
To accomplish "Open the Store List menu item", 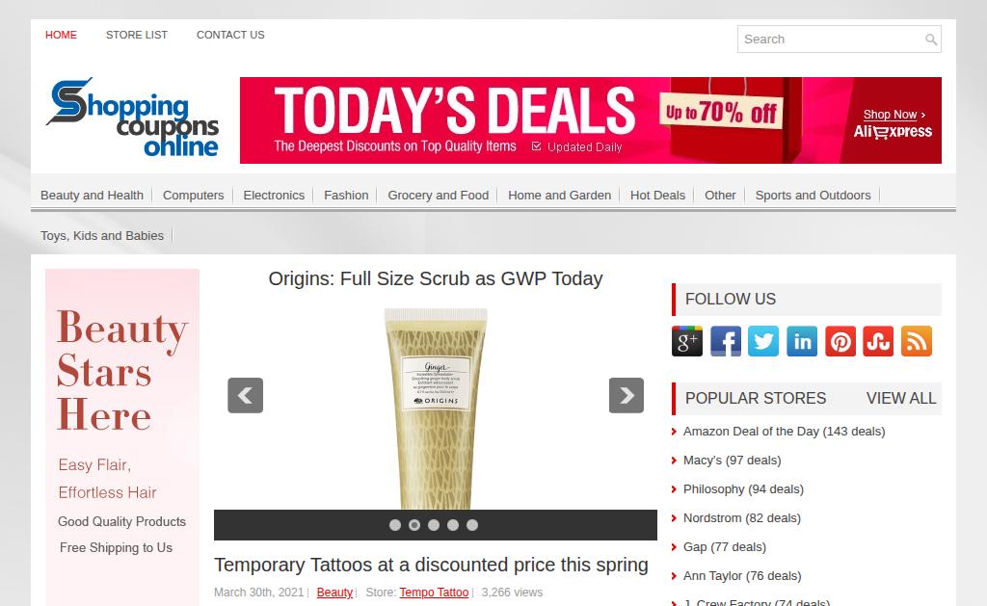I will tap(137, 35).
